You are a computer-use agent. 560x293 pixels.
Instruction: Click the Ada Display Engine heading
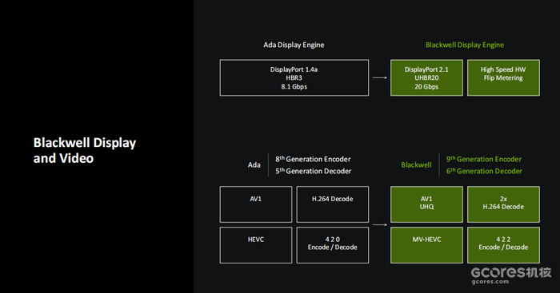[294, 45]
